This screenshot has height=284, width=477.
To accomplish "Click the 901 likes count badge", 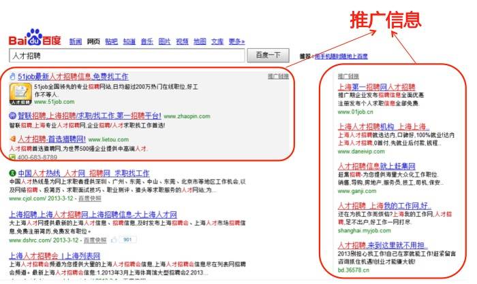I will click(127, 240).
